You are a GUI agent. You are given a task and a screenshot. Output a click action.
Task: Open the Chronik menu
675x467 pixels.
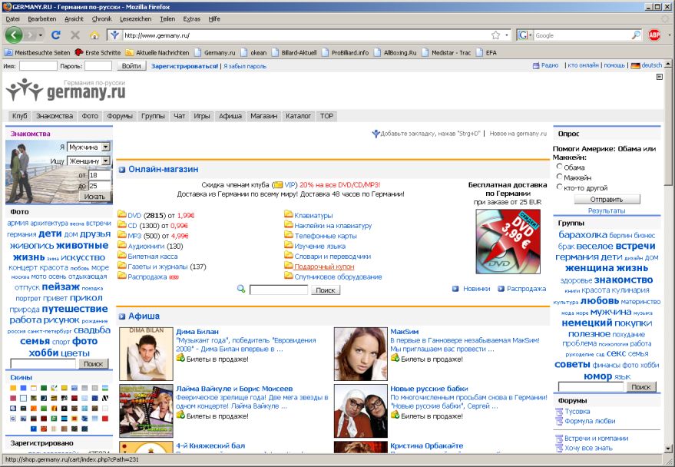click(101, 19)
